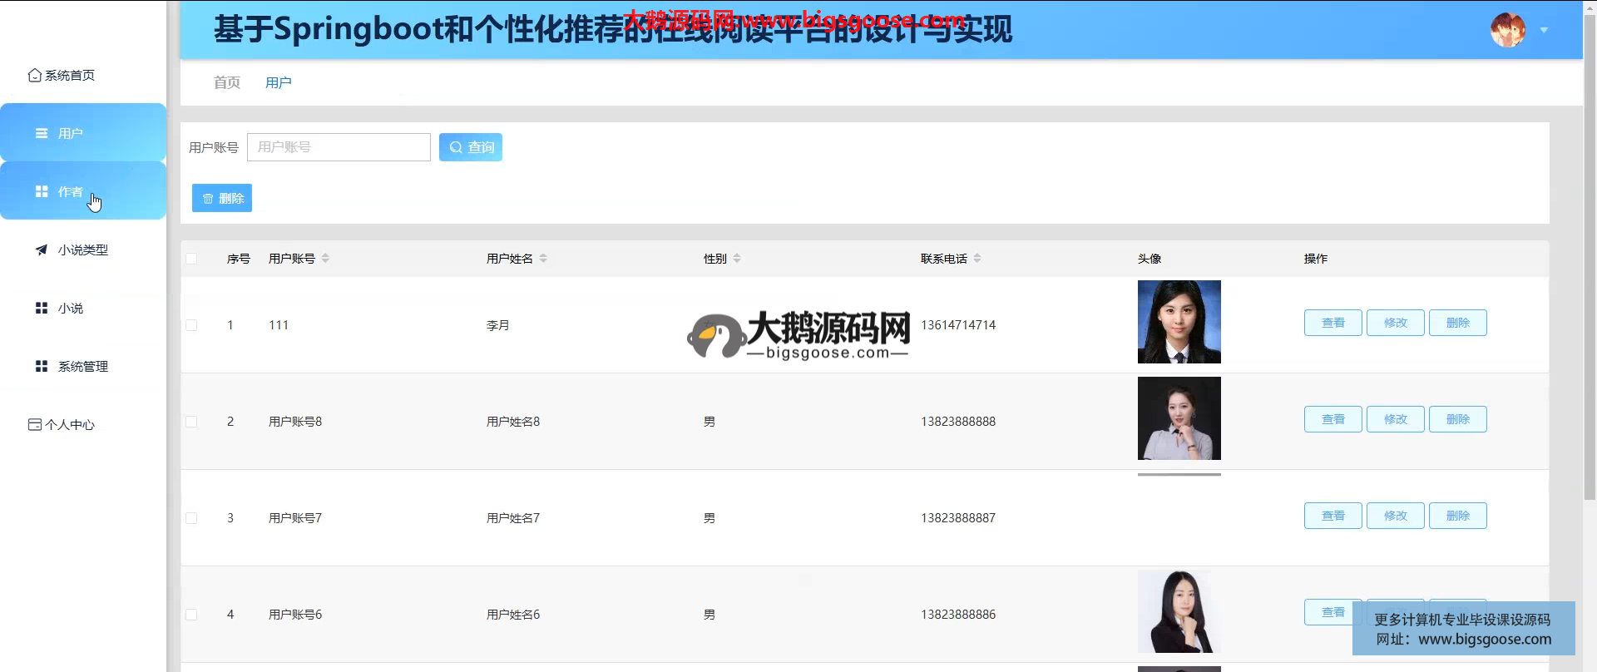Image resolution: width=1597 pixels, height=672 pixels.
Task: Open the dropdown arrow next to avatar
Action: coord(1544,30)
